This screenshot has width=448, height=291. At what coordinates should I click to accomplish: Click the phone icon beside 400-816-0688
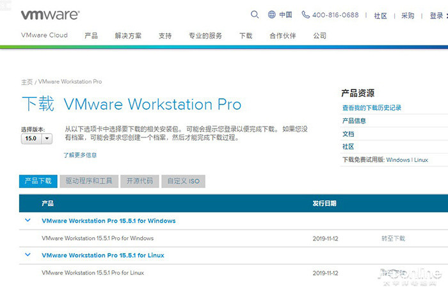[x=306, y=15]
